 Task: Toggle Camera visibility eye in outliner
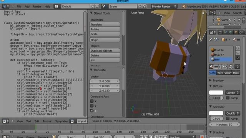pyautogui.click(x=230, y=20)
